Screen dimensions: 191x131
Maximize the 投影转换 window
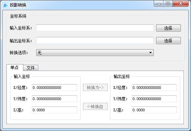[168, 4]
